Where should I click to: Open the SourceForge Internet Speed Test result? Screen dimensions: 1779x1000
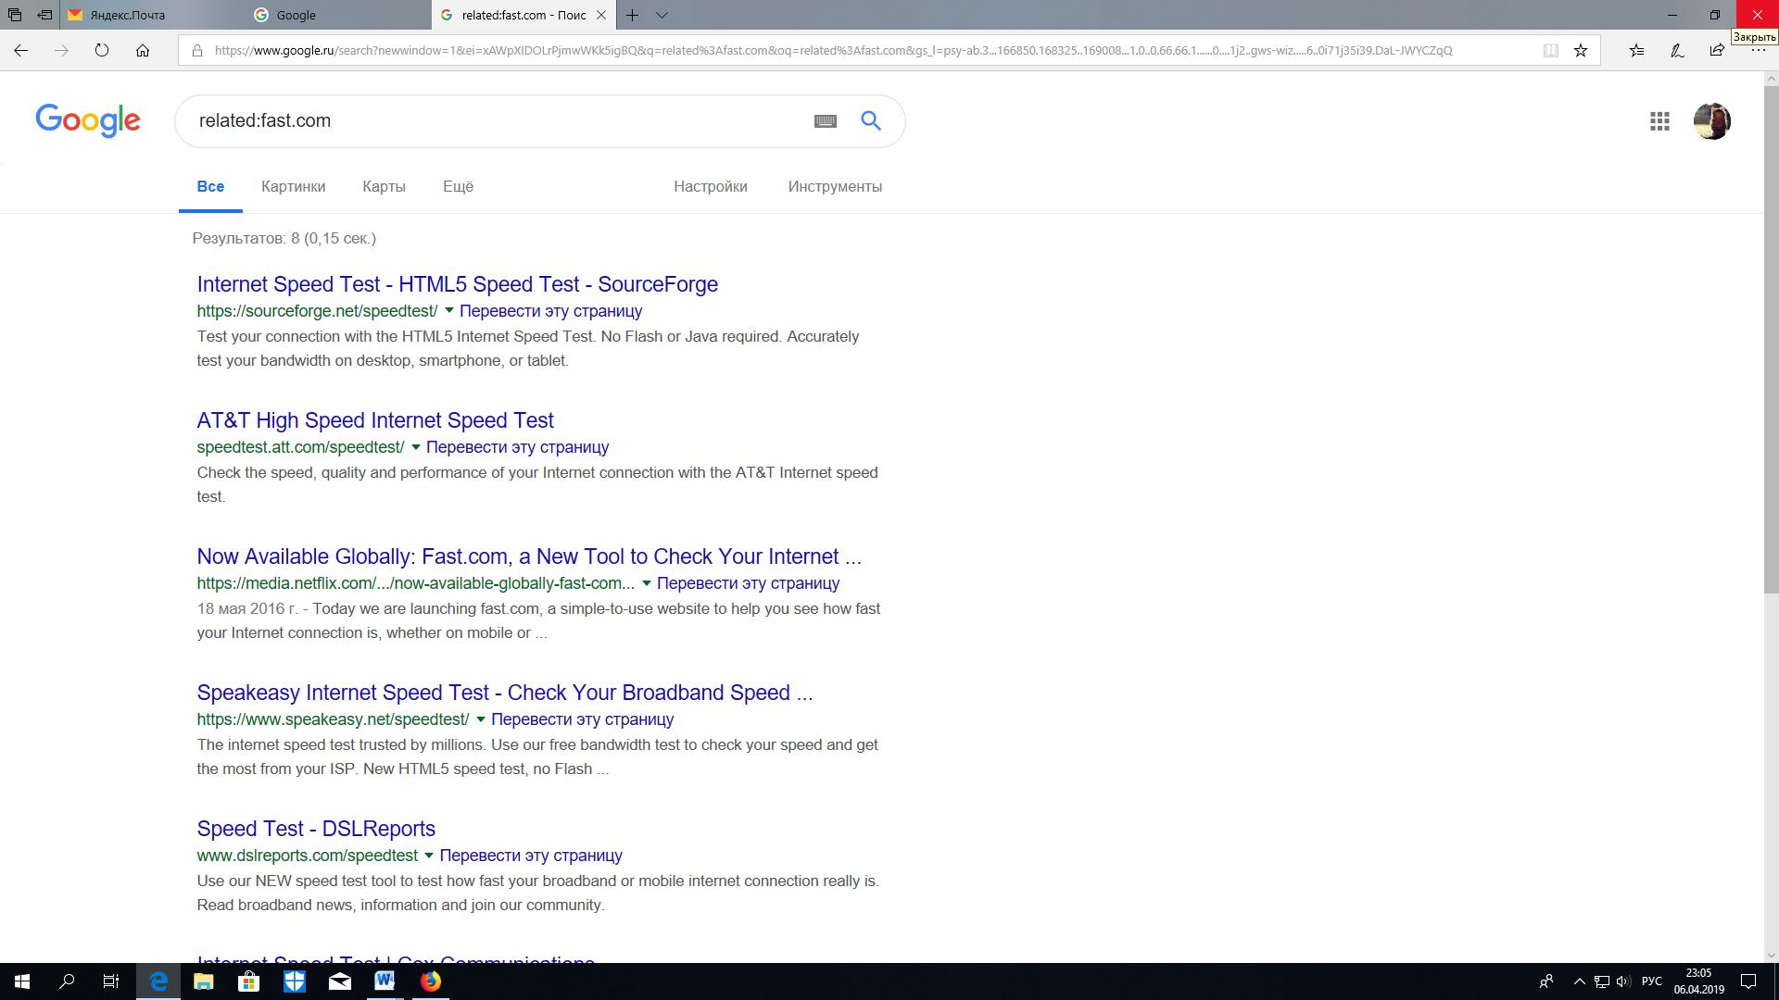(x=457, y=284)
